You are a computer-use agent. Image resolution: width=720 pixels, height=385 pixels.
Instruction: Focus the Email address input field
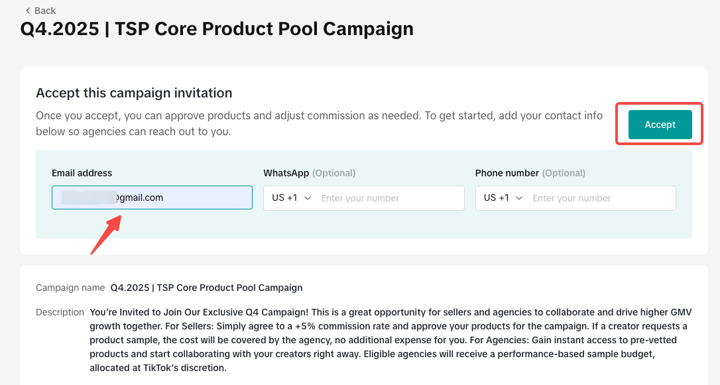[152, 197]
